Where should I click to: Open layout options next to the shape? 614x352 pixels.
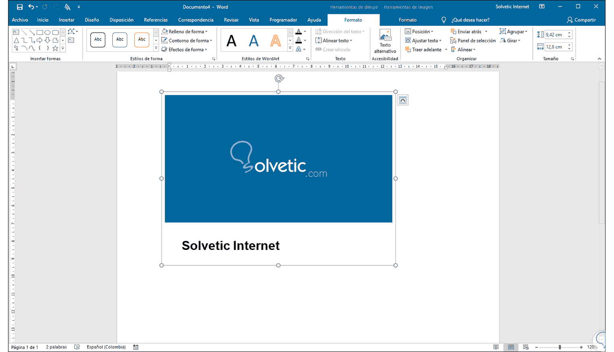(403, 100)
